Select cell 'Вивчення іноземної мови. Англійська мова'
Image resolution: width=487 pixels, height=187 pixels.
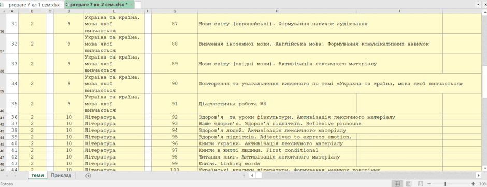[x=277, y=44]
